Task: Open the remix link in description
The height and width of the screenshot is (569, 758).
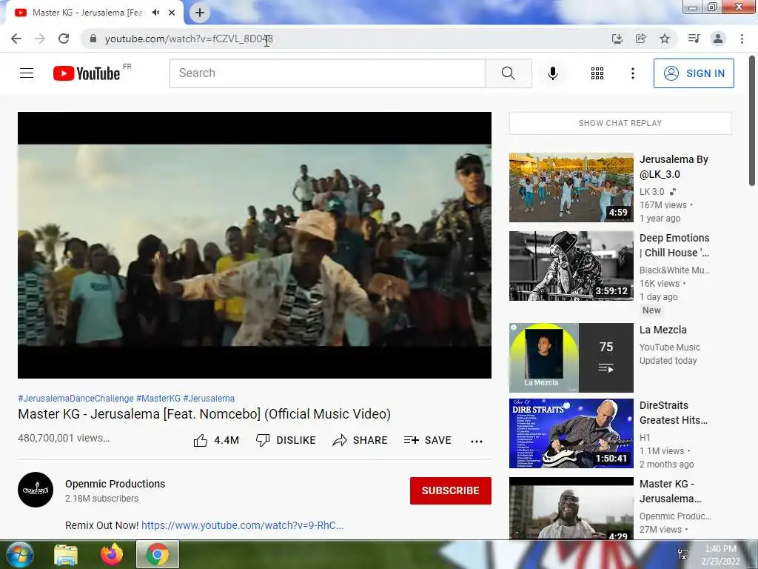Action: (x=242, y=525)
